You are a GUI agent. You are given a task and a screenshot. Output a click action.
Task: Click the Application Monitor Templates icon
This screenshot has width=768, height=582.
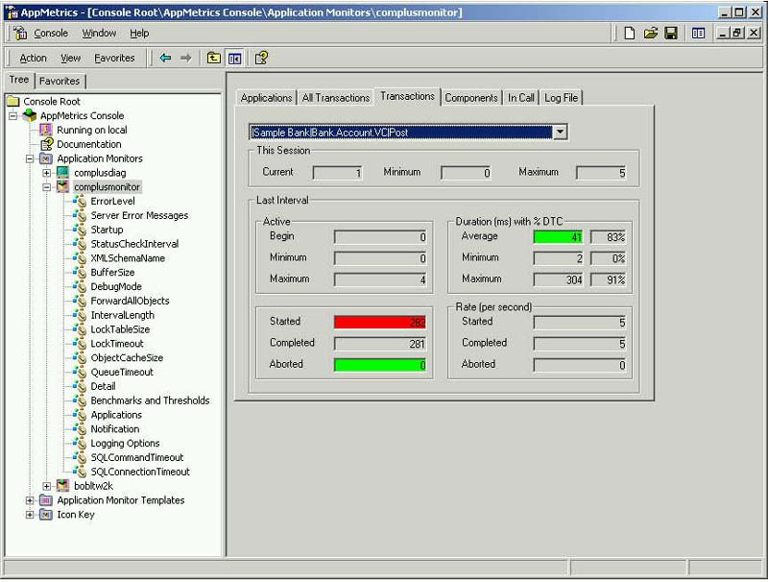pyautogui.click(x=46, y=500)
